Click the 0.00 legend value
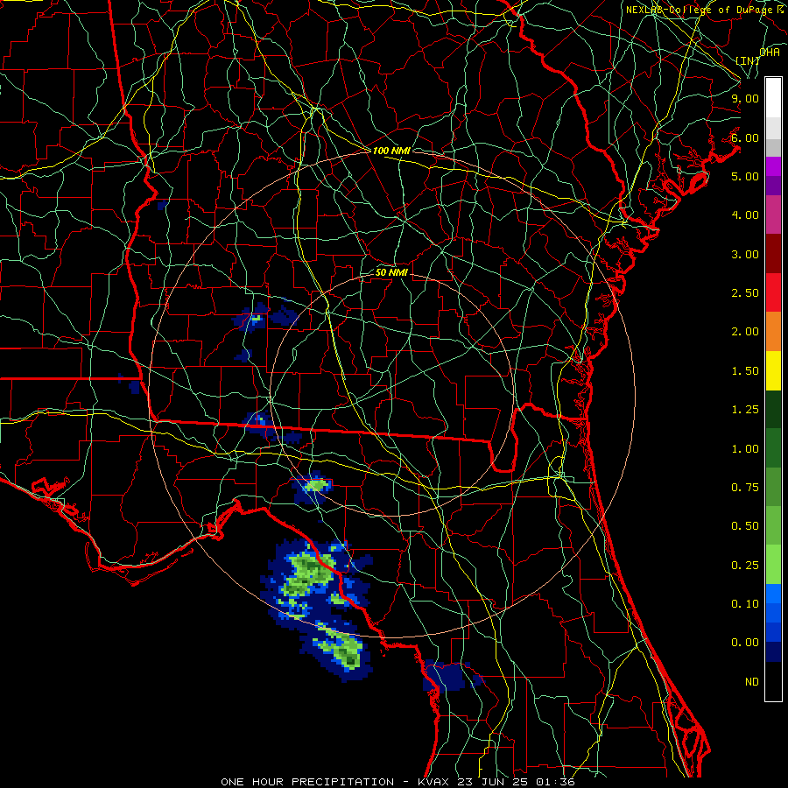Screen dimensions: 788x788 pos(745,643)
